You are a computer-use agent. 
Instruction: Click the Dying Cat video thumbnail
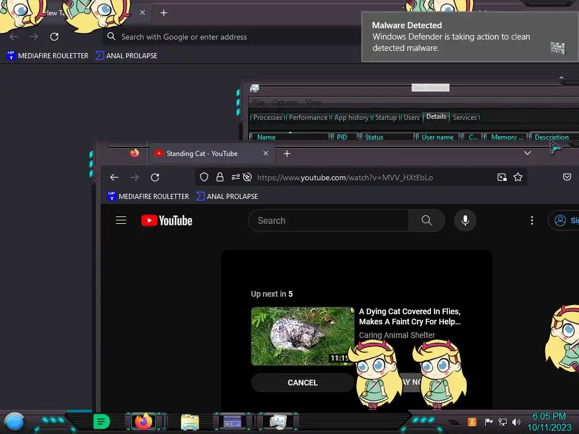tap(303, 336)
